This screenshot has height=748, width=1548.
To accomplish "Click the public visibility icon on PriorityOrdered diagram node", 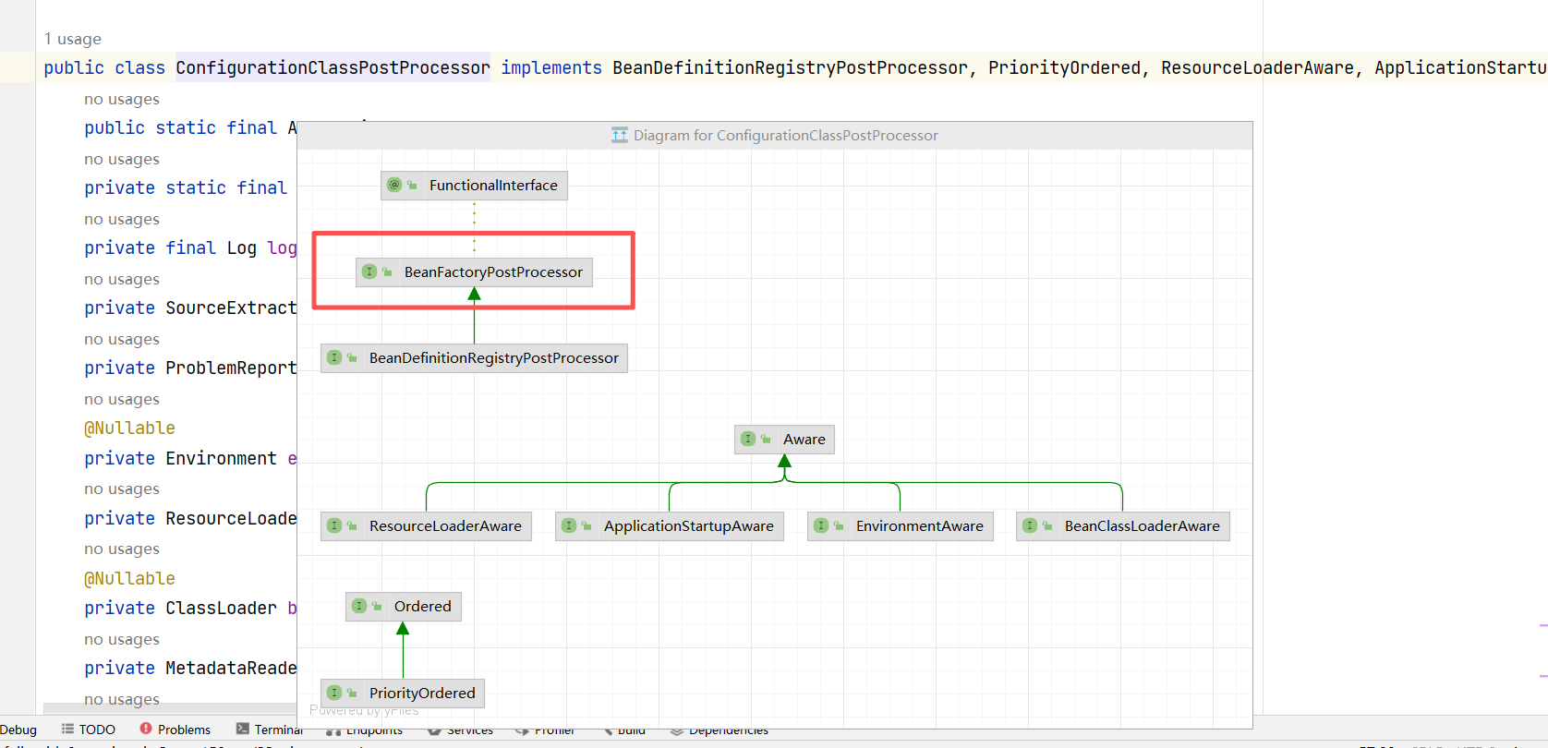I will point(352,693).
